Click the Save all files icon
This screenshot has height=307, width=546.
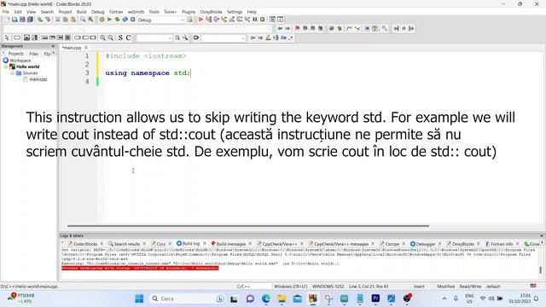tap(31, 20)
